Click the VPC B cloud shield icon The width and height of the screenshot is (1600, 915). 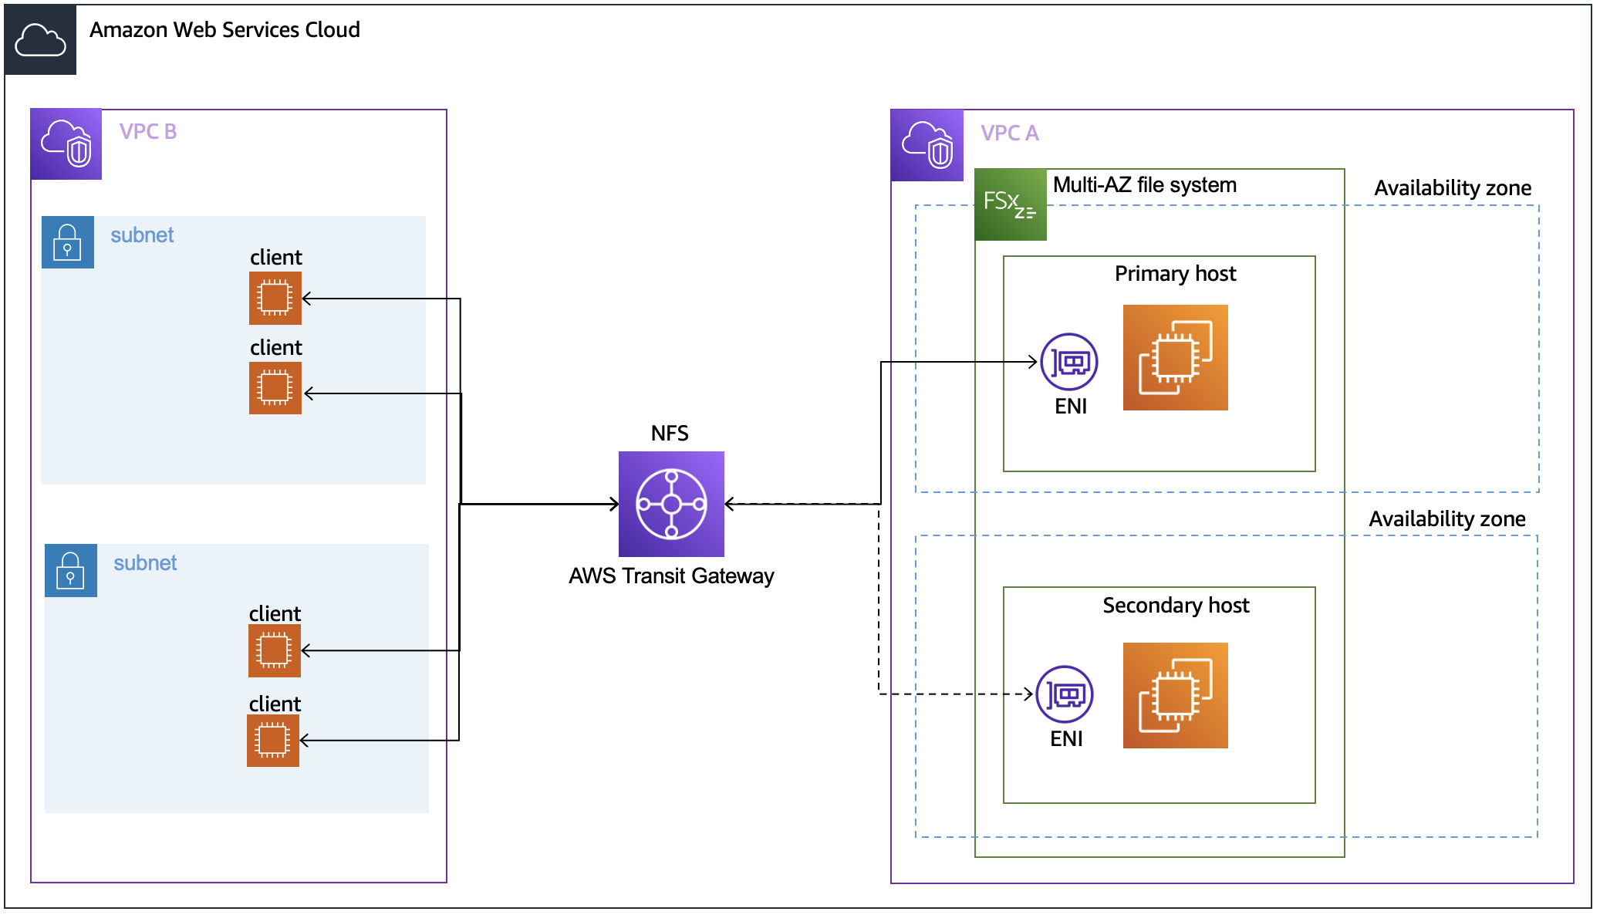[66, 143]
